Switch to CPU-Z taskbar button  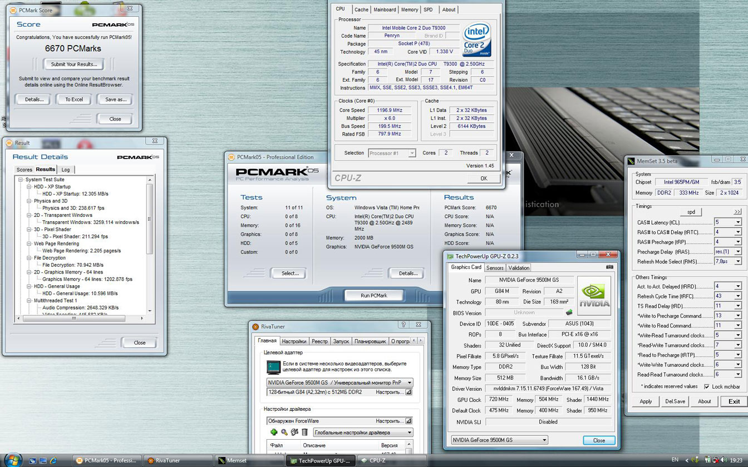(391, 460)
